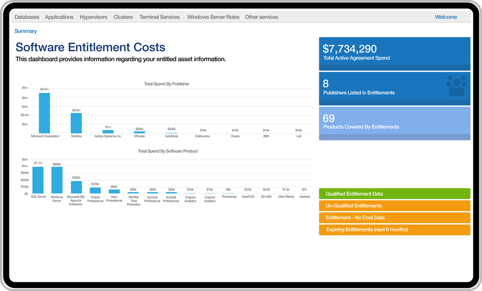Viewport: 482px width, 291px height.
Task: Click the publishers people group icon
Action: pyautogui.click(x=456, y=86)
